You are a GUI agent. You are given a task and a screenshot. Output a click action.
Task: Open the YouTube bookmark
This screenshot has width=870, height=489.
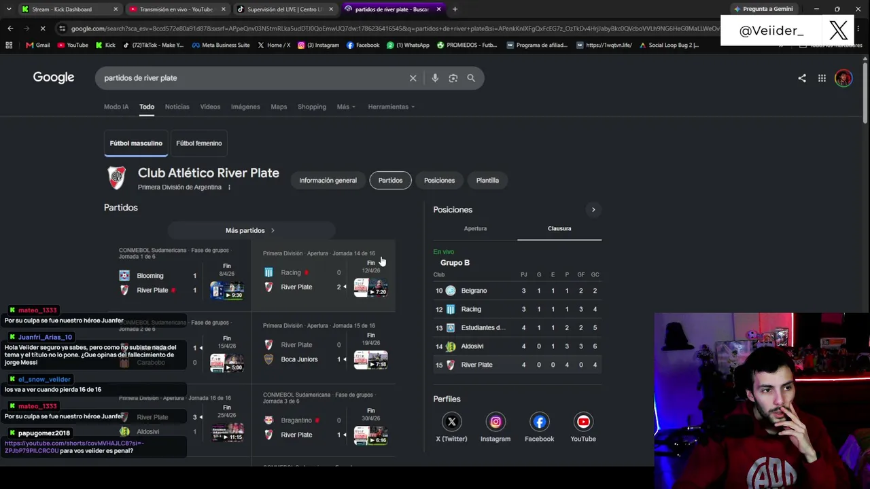tap(73, 46)
